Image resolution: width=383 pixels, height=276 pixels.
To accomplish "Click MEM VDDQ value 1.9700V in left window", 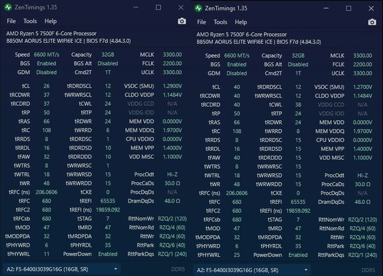I will tap(172, 130).
